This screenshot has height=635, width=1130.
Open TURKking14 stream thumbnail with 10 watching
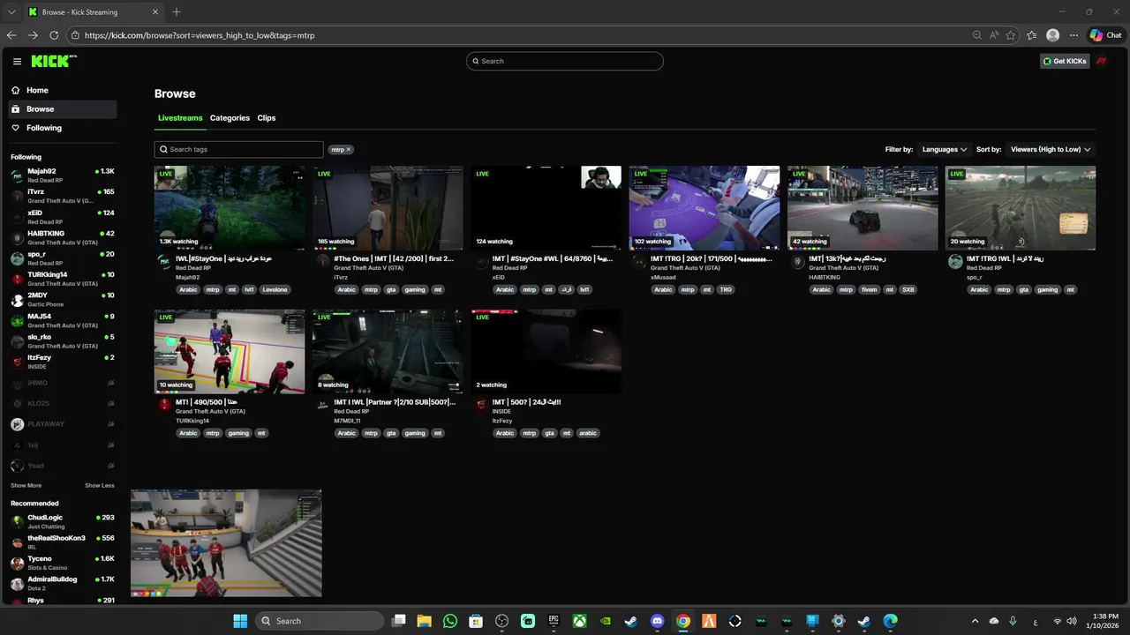(230, 352)
